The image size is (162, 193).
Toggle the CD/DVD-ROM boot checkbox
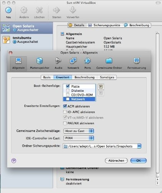pos(68,95)
